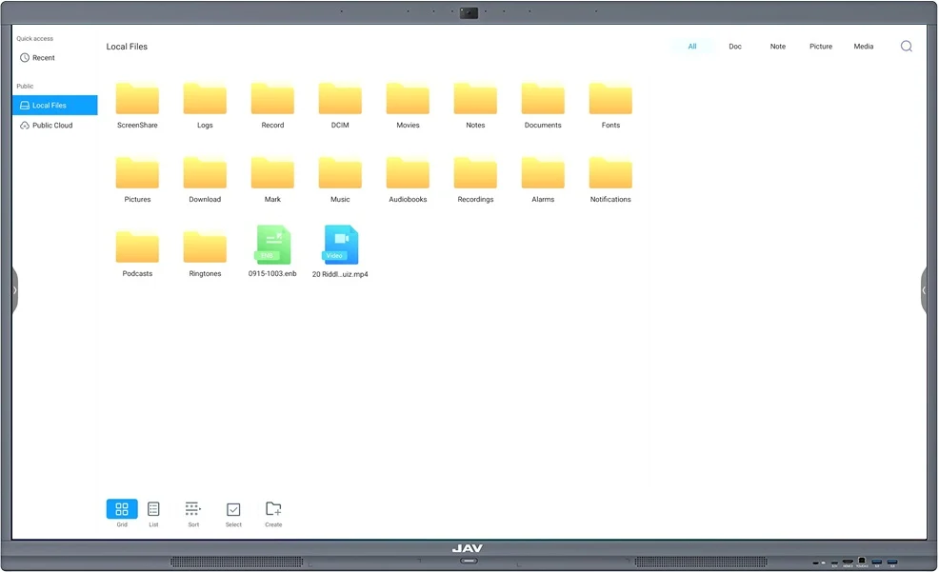
Task: Show only Picture files
Action: tap(820, 46)
